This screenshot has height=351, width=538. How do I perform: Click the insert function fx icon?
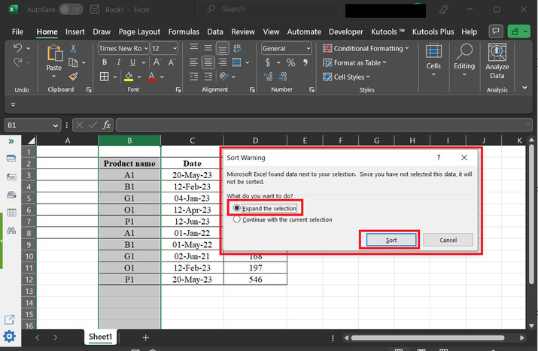click(x=107, y=125)
